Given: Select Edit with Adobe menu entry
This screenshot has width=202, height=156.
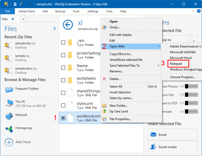Looking at the screenshot, I should [x=121, y=35].
